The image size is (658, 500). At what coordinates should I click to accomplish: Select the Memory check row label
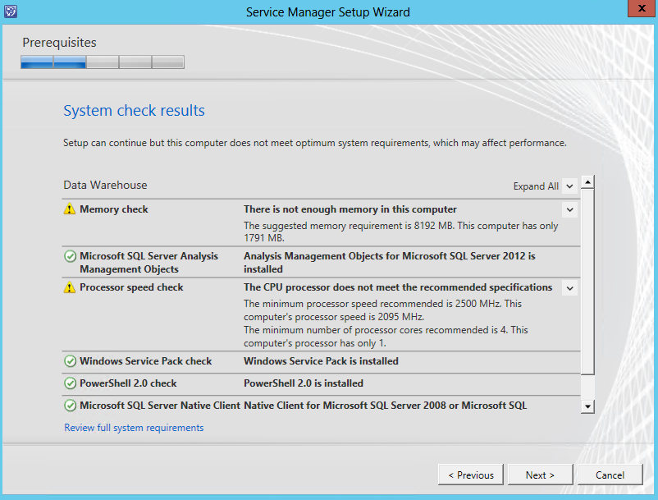(x=114, y=209)
